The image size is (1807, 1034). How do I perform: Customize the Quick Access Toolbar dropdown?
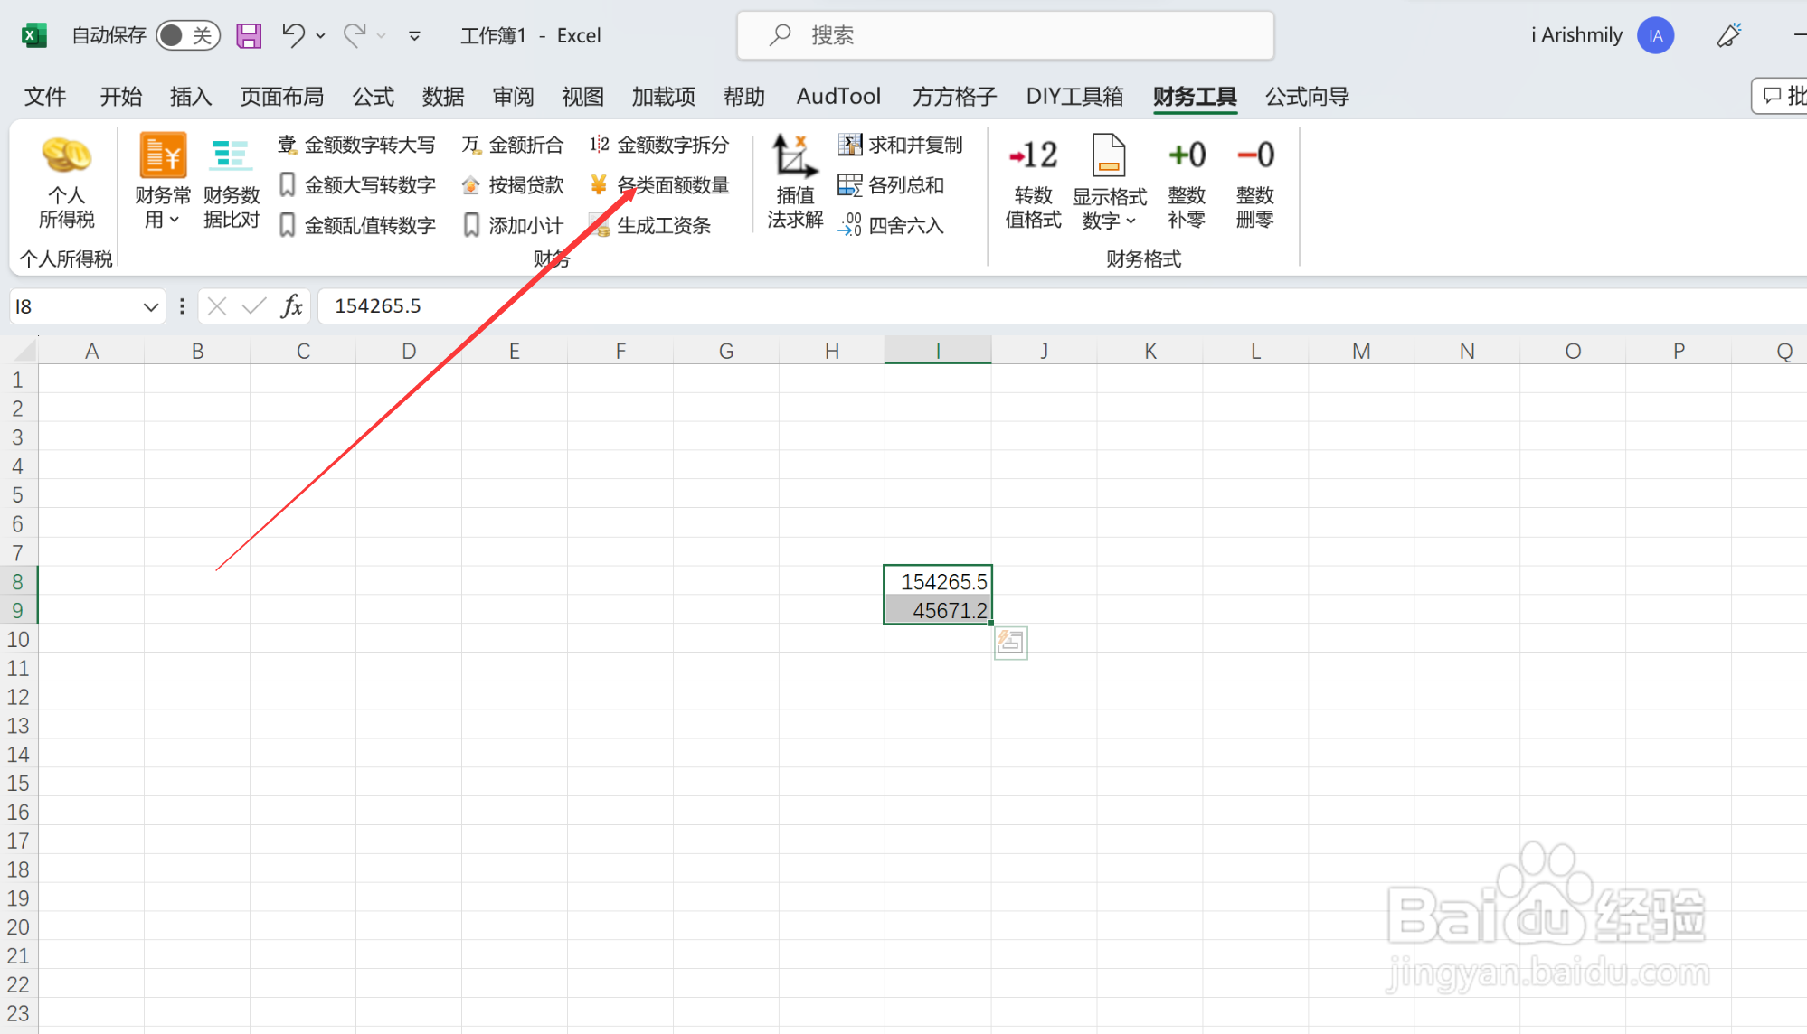414,36
